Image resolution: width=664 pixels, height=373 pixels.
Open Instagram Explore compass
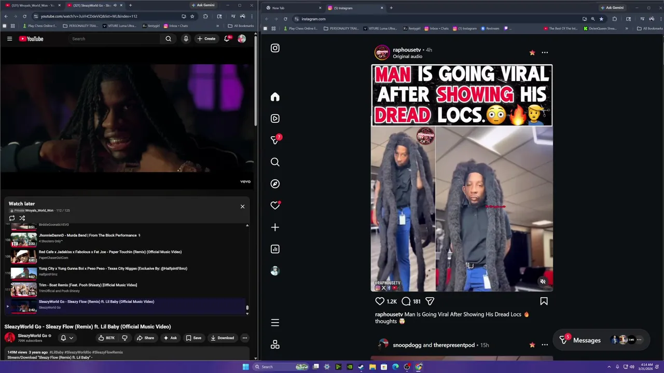pos(275,184)
